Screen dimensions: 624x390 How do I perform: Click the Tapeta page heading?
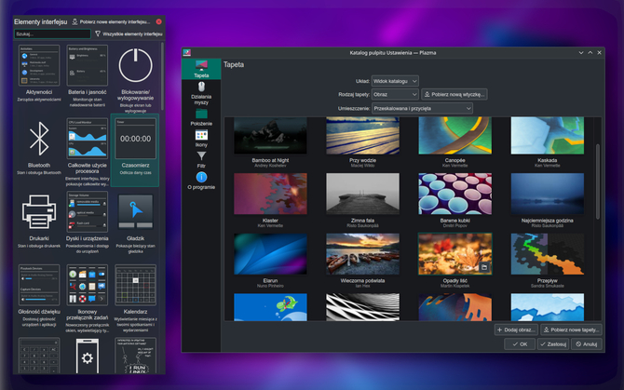click(234, 64)
